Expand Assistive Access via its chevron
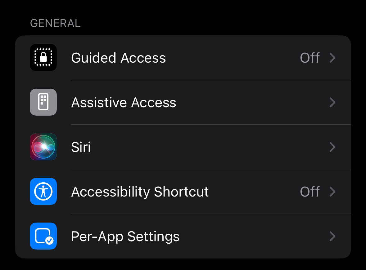 [x=332, y=102]
